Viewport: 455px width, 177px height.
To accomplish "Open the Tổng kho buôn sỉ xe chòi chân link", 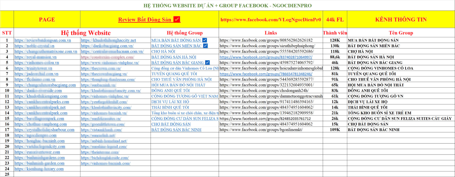I will [185, 113].
